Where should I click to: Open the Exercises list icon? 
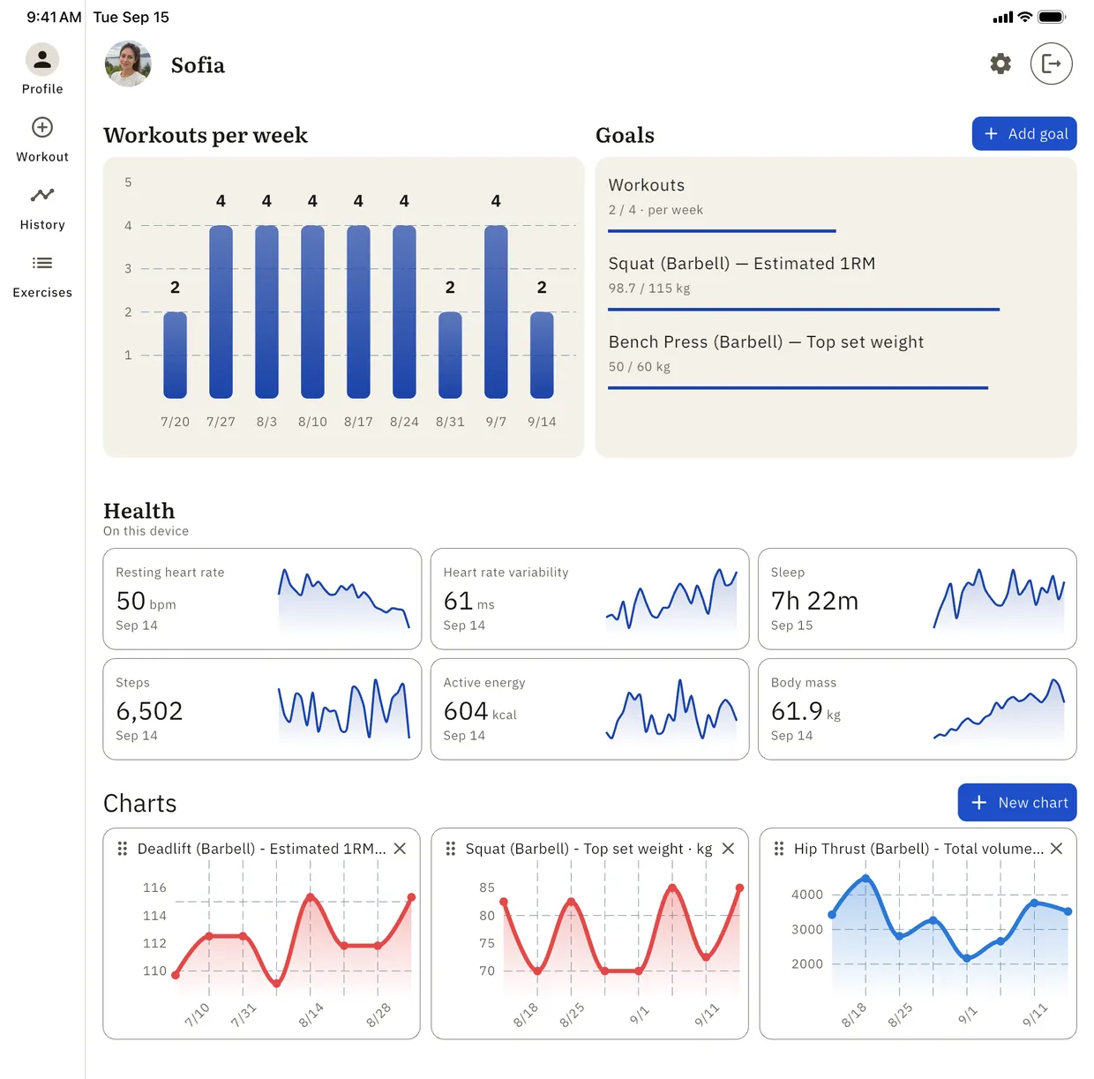pos(42,263)
